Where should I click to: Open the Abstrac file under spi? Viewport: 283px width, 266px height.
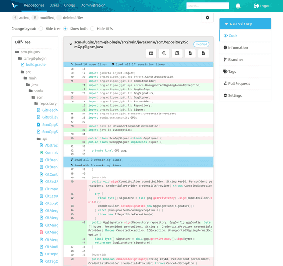(48, 145)
